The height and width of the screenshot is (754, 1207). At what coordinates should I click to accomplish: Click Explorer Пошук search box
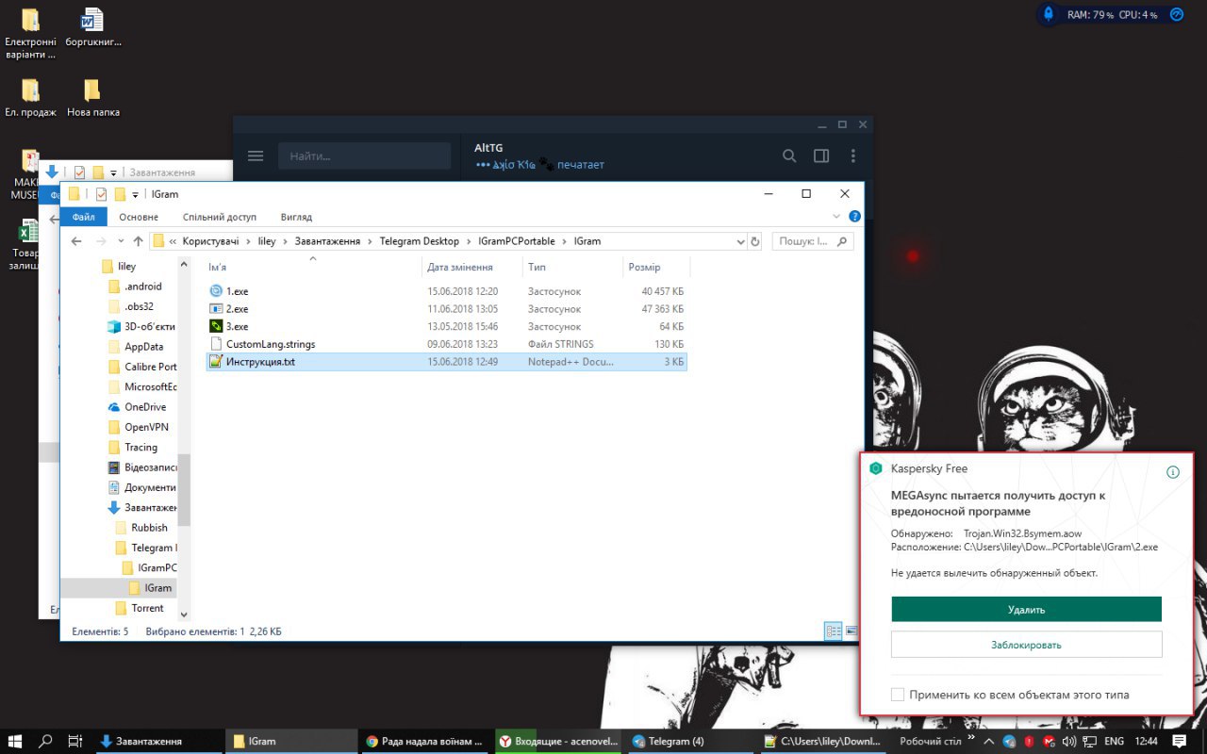814,241
